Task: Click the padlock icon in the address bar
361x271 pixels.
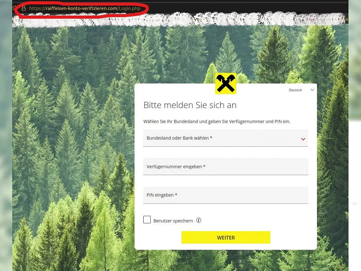Action: 23,8
